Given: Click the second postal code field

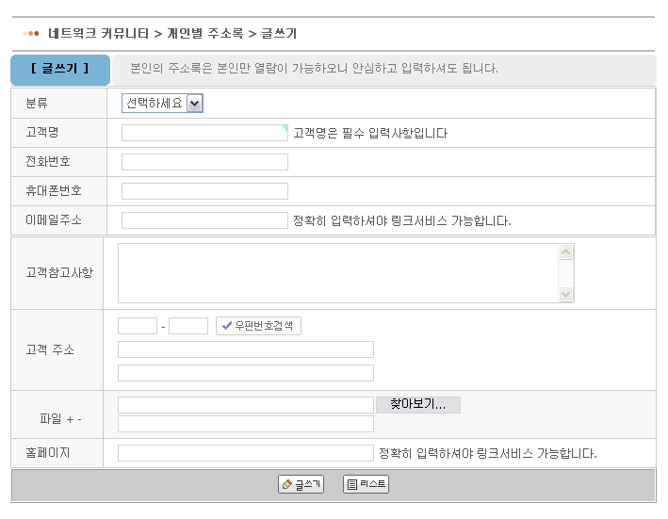Looking at the screenshot, I should (188, 326).
